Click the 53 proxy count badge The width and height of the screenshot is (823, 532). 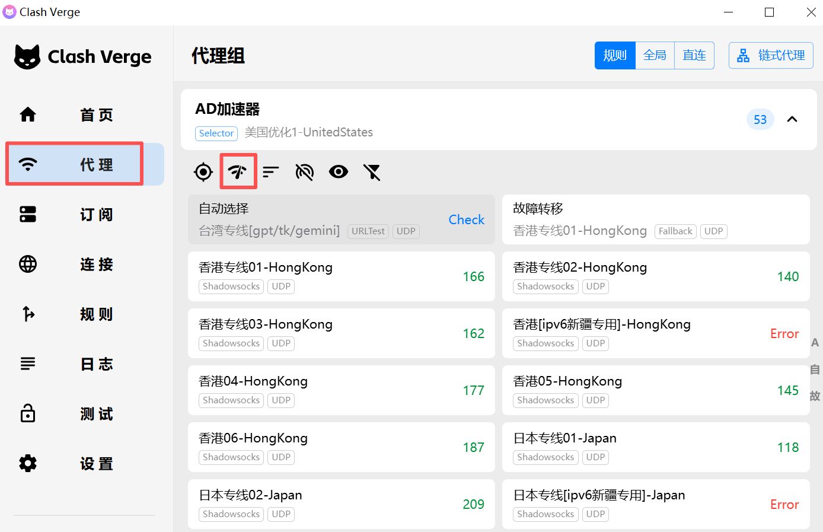pos(760,119)
